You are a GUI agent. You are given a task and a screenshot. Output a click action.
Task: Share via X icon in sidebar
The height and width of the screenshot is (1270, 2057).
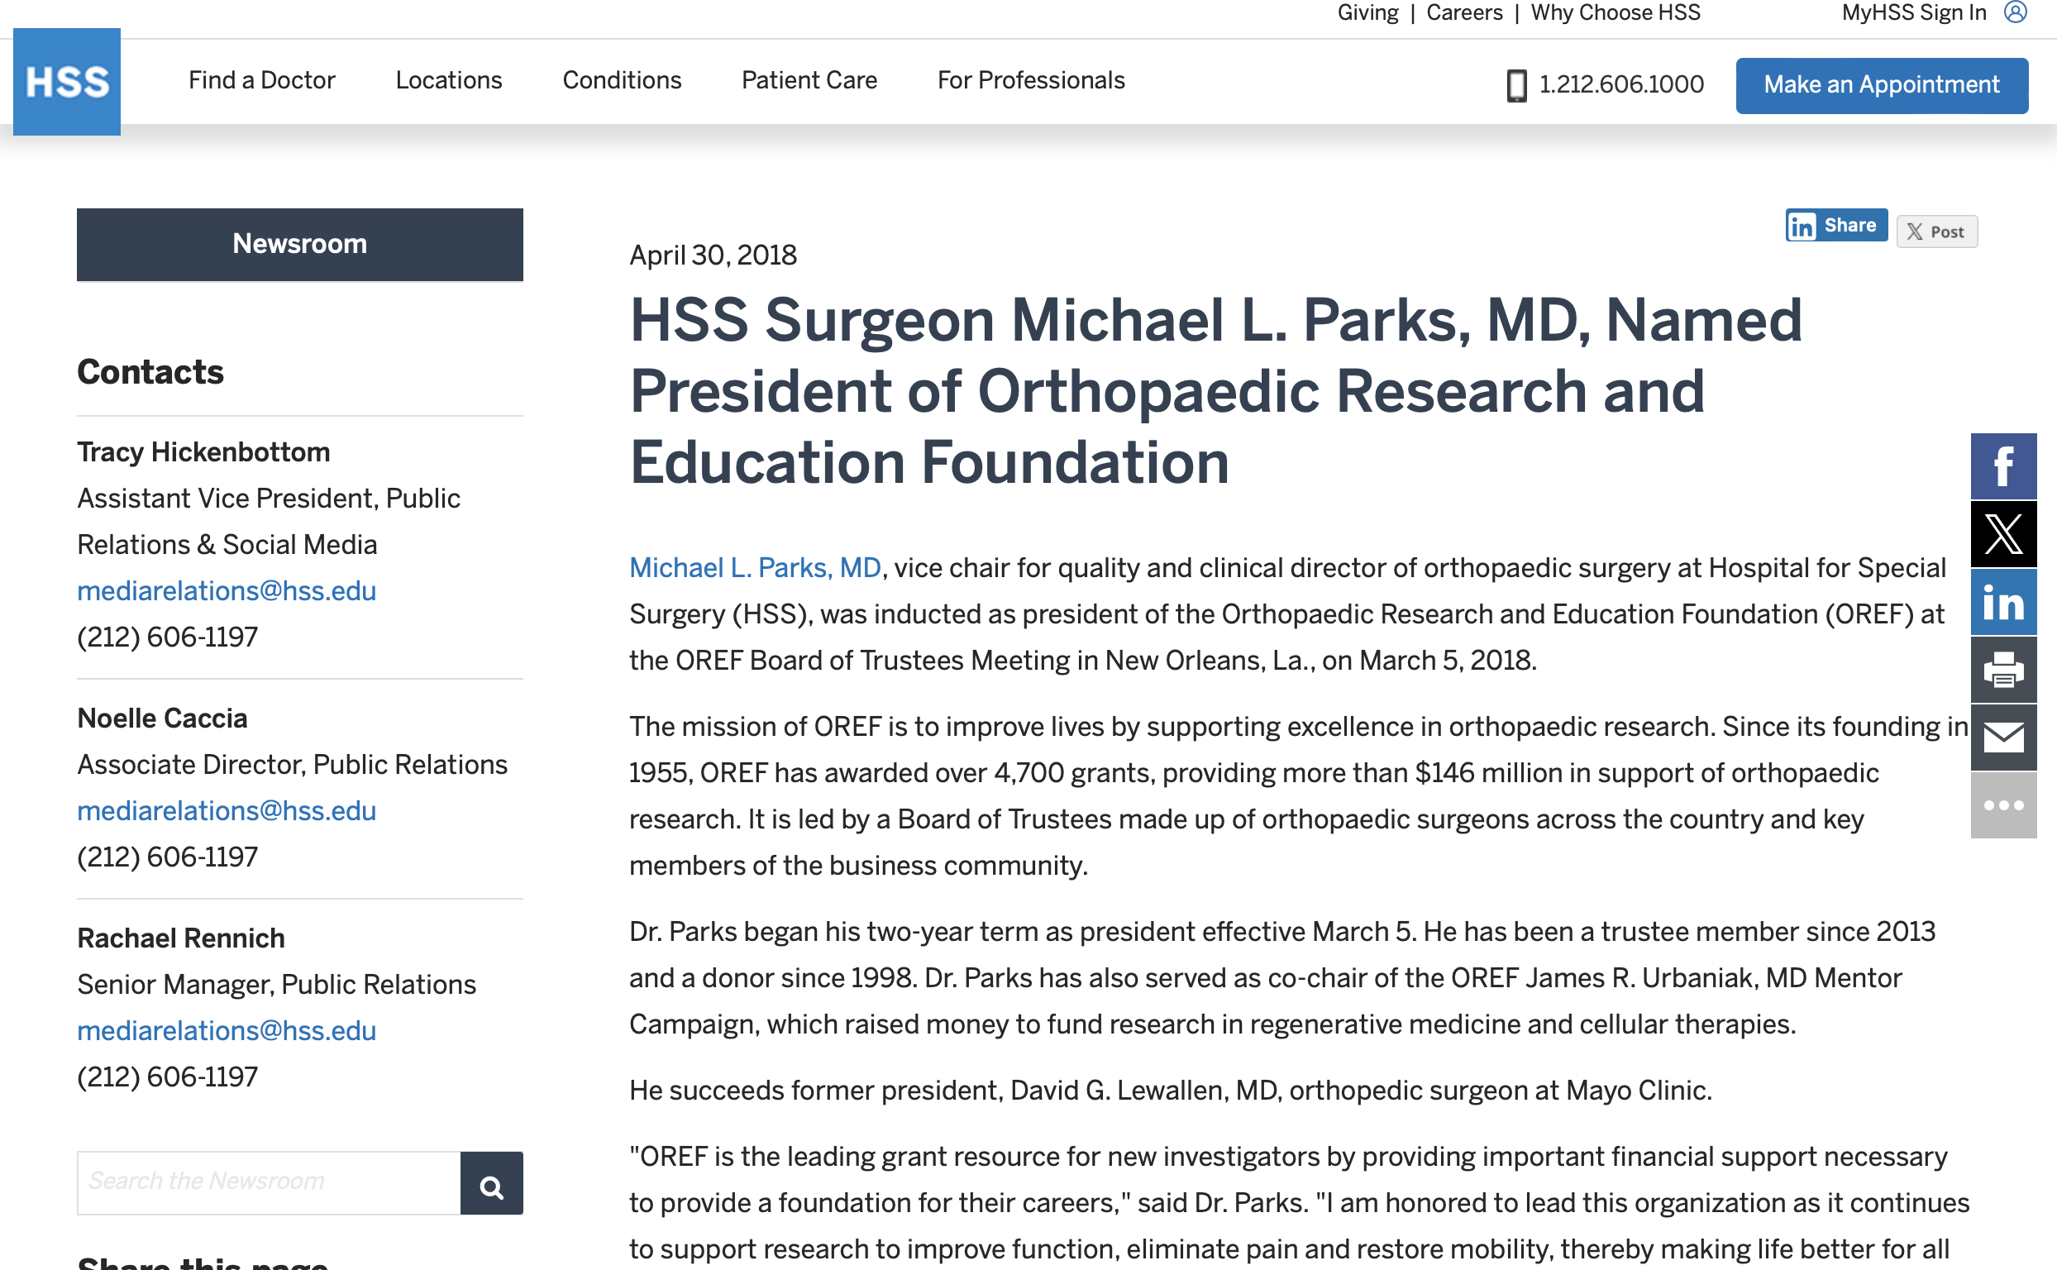2003,534
